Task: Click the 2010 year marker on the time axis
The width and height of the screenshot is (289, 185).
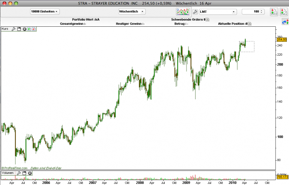Action: pyautogui.click(x=232, y=183)
